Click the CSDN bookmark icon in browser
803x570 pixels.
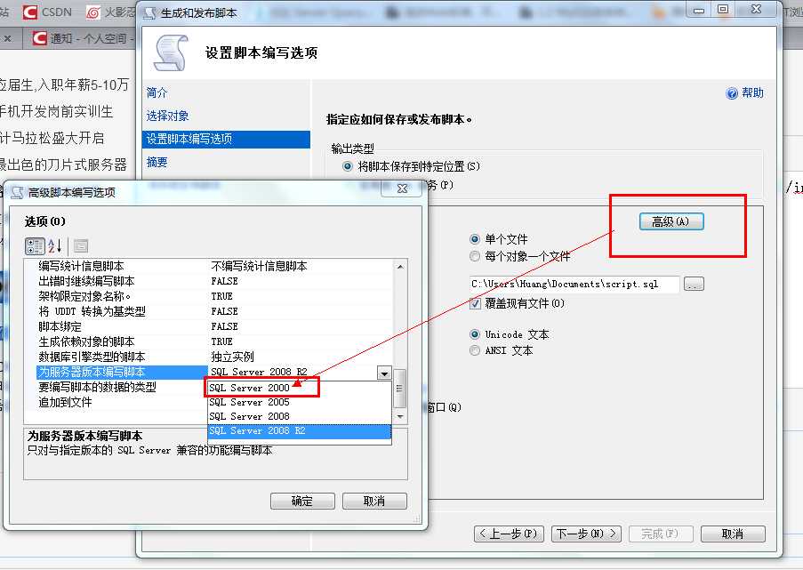coord(30,12)
